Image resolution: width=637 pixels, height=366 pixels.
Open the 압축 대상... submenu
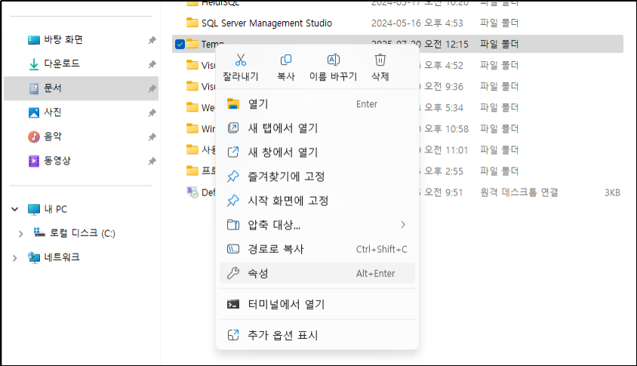pos(317,225)
